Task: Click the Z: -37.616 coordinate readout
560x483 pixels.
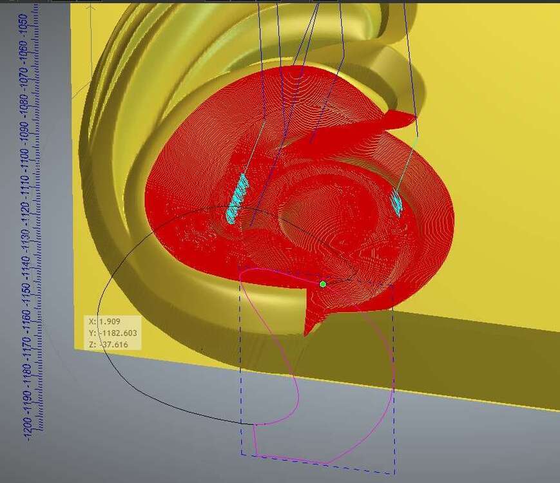Action: tap(108, 345)
